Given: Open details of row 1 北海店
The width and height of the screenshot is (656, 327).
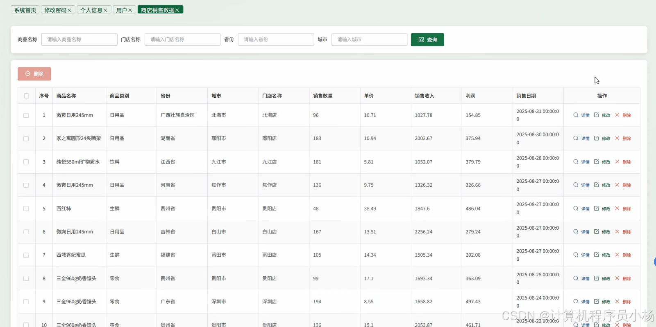Looking at the screenshot, I should coord(581,115).
